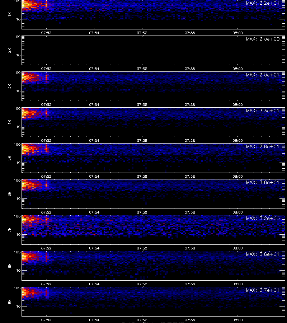Click the 07:58 time label under panel 9R

[190, 320]
